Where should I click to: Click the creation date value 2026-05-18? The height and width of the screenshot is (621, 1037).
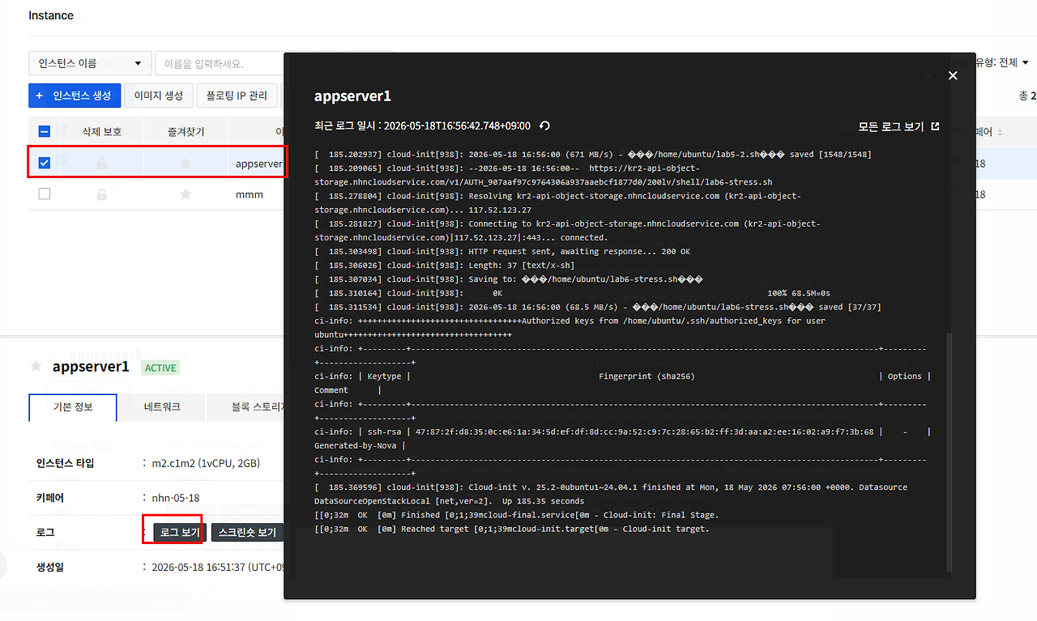(217, 568)
